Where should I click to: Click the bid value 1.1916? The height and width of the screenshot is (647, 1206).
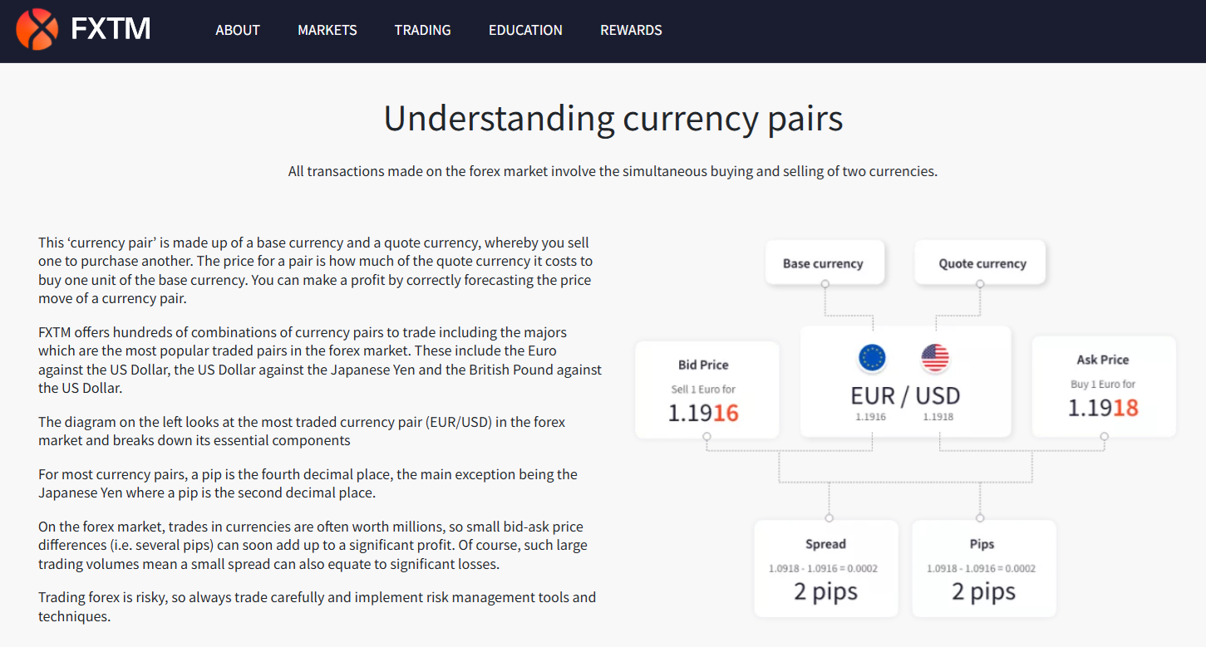[x=703, y=413]
